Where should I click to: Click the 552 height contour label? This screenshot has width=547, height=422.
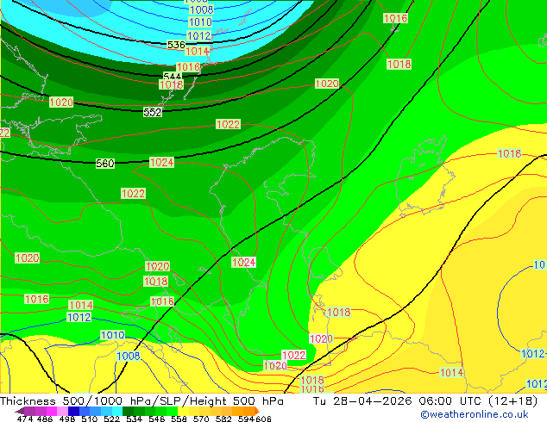pos(153,112)
